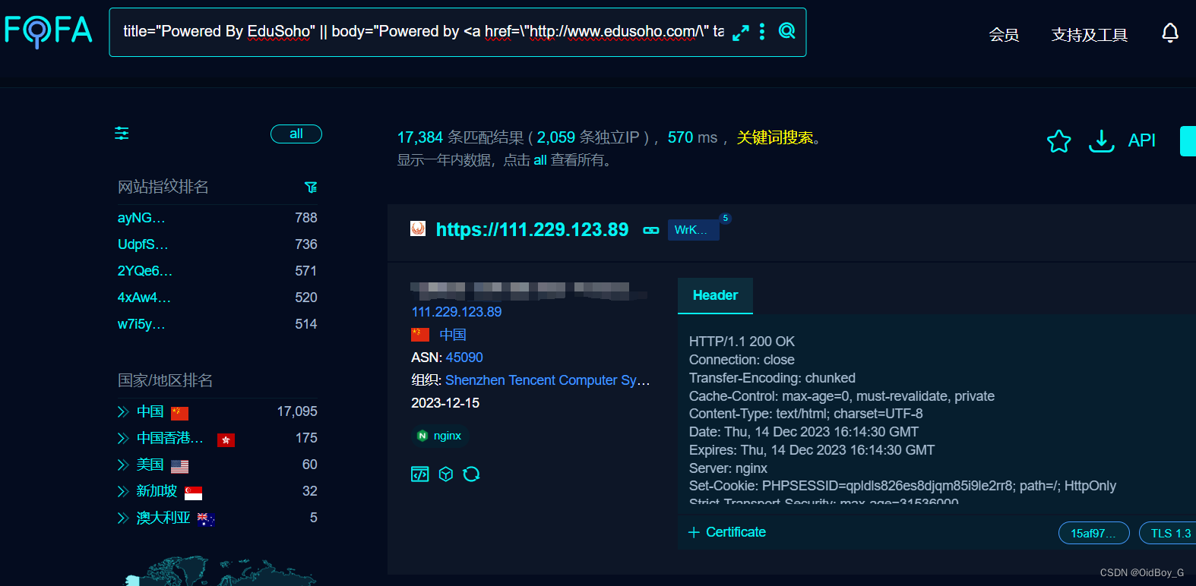Click the TLS 1.3 tag
This screenshot has width=1196, height=586.
click(1168, 534)
